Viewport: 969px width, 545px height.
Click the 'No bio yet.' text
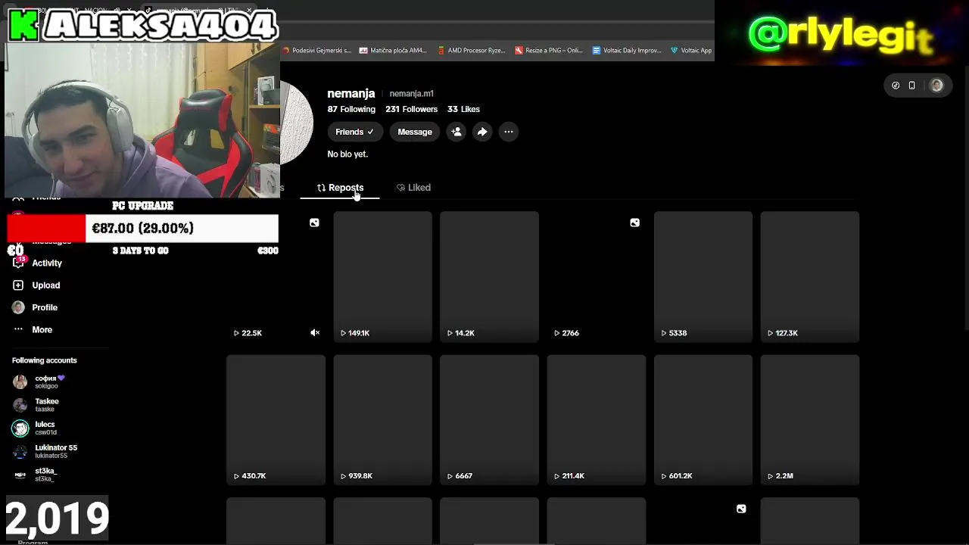[347, 154]
